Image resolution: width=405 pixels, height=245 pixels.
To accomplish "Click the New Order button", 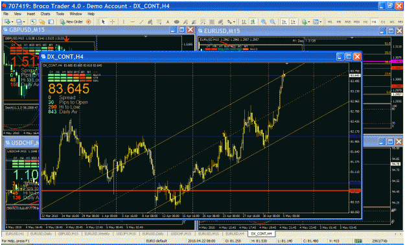I will pyautogui.click(x=71, y=22).
